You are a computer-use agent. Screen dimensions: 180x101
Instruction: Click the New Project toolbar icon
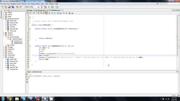tap(6, 7)
